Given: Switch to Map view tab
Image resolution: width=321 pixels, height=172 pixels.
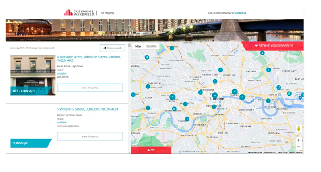Looking at the screenshot, I should pyautogui.click(x=138, y=46).
